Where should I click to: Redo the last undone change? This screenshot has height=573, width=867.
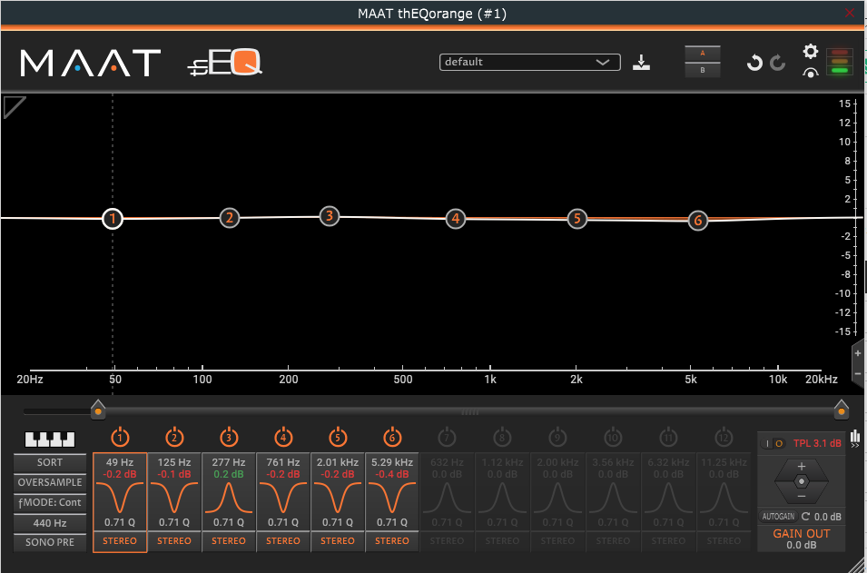pyautogui.click(x=778, y=63)
